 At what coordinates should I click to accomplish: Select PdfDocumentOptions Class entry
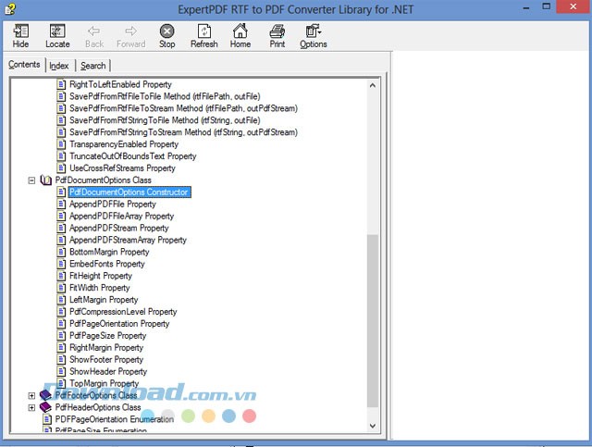[x=103, y=180]
